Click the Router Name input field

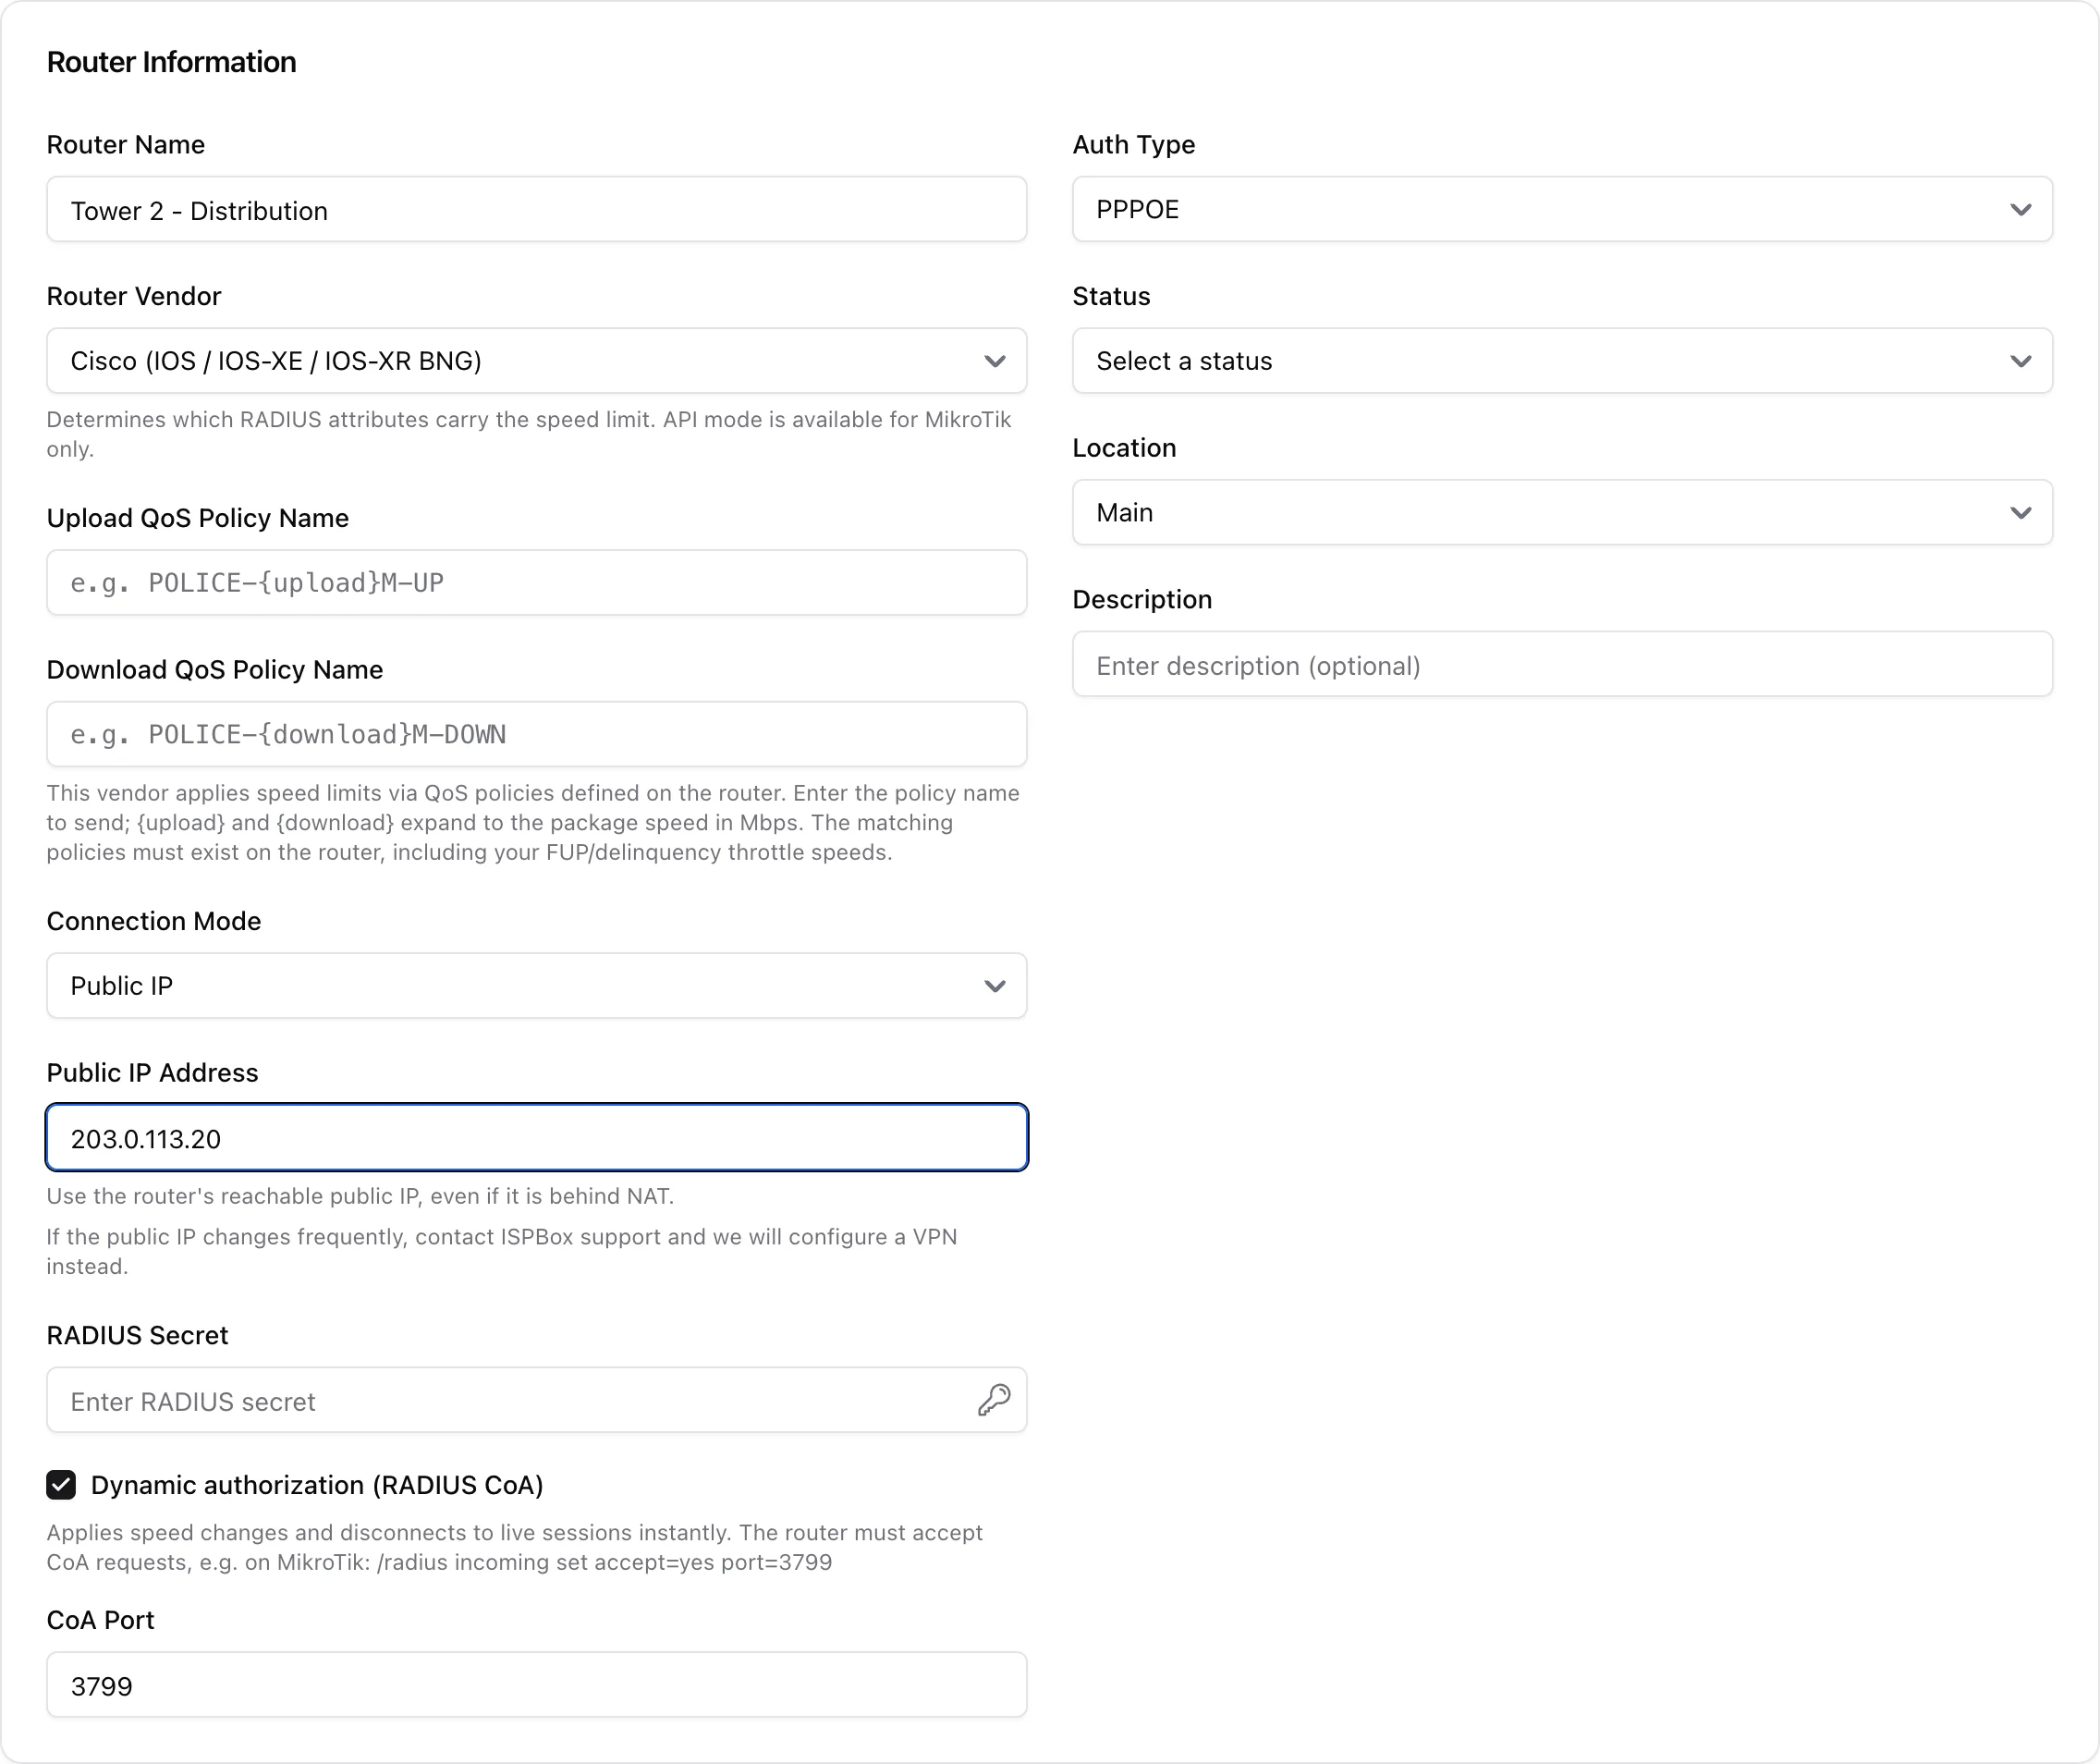point(537,209)
